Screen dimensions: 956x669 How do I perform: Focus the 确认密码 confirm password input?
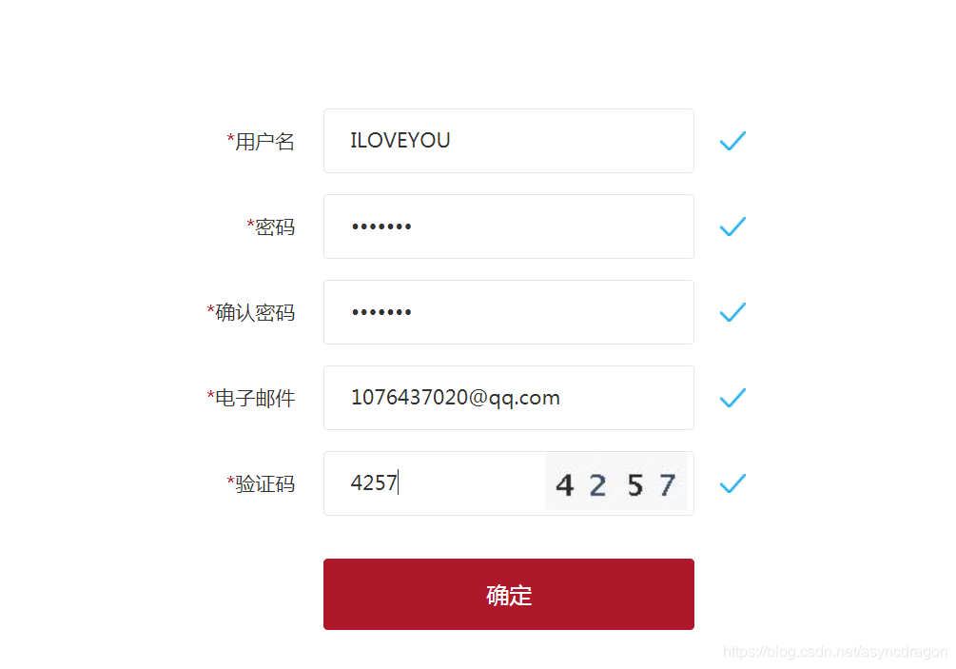pyautogui.click(x=509, y=312)
